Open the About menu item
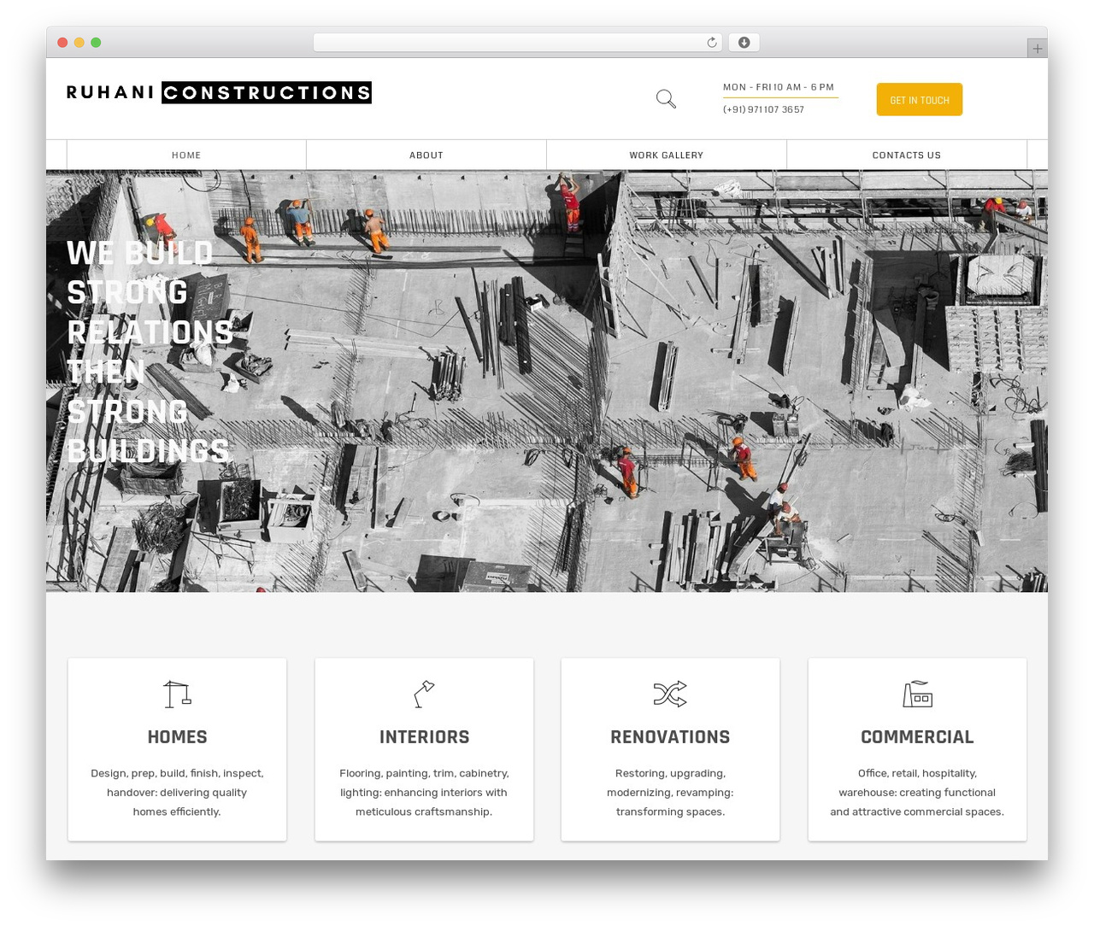 [x=426, y=155]
